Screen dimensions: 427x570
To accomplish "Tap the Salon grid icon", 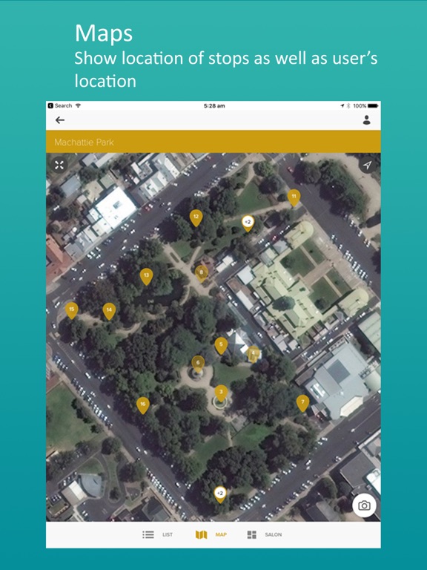I will pyautogui.click(x=251, y=534).
